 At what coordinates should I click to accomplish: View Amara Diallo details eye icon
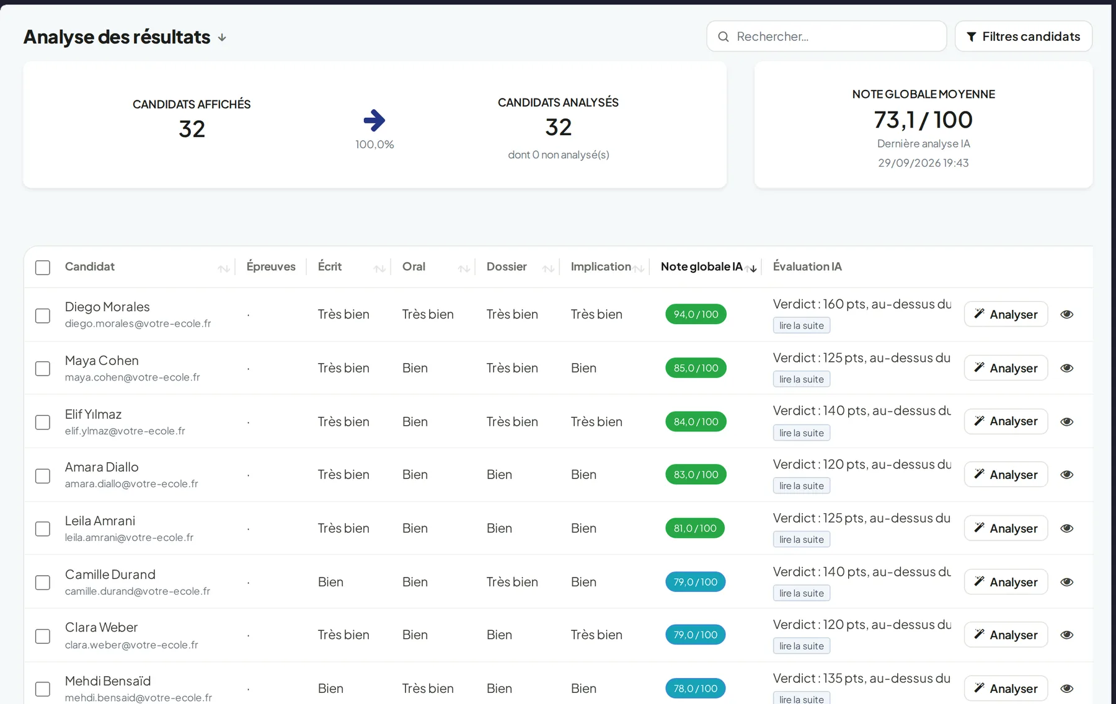[1066, 475]
